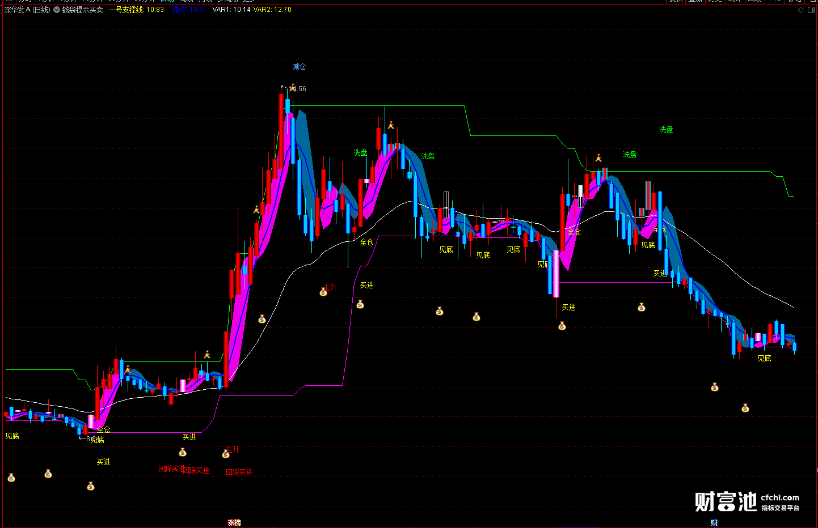This screenshot has width=818, height=528.
Task: Click the rightmost 见底 label
Action: pyautogui.click(x=765, y=359)
